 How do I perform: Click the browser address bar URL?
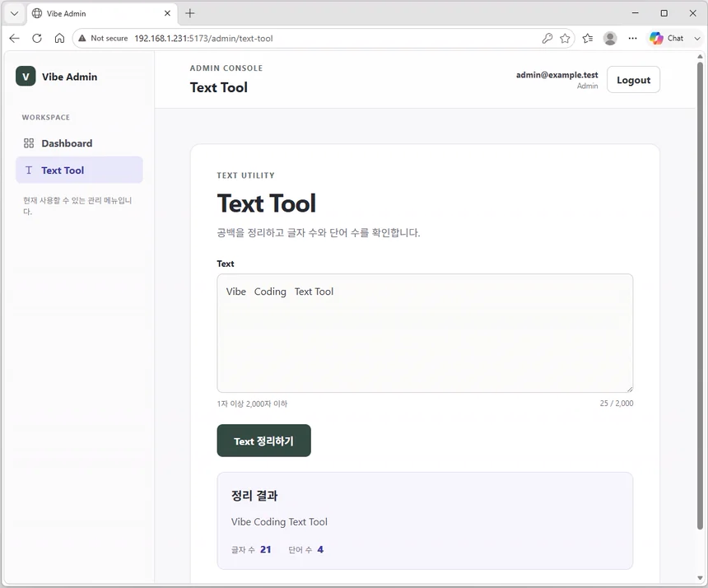pyautogui.click(x=203, y=39)
